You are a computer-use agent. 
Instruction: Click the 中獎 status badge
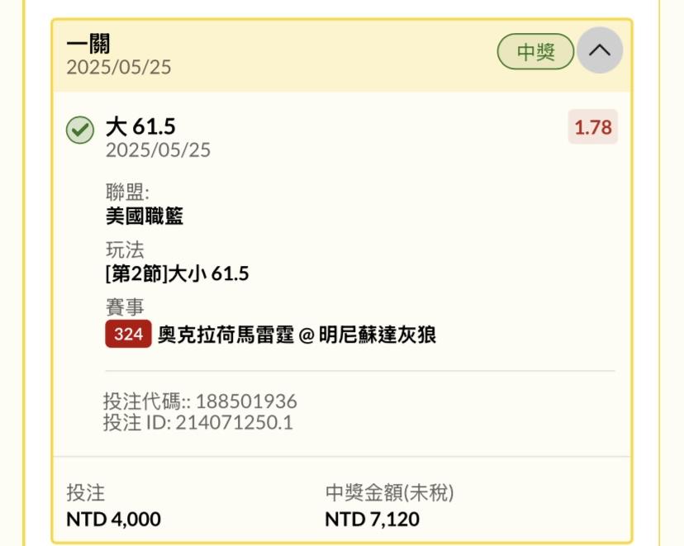click(x=535, y=51)
